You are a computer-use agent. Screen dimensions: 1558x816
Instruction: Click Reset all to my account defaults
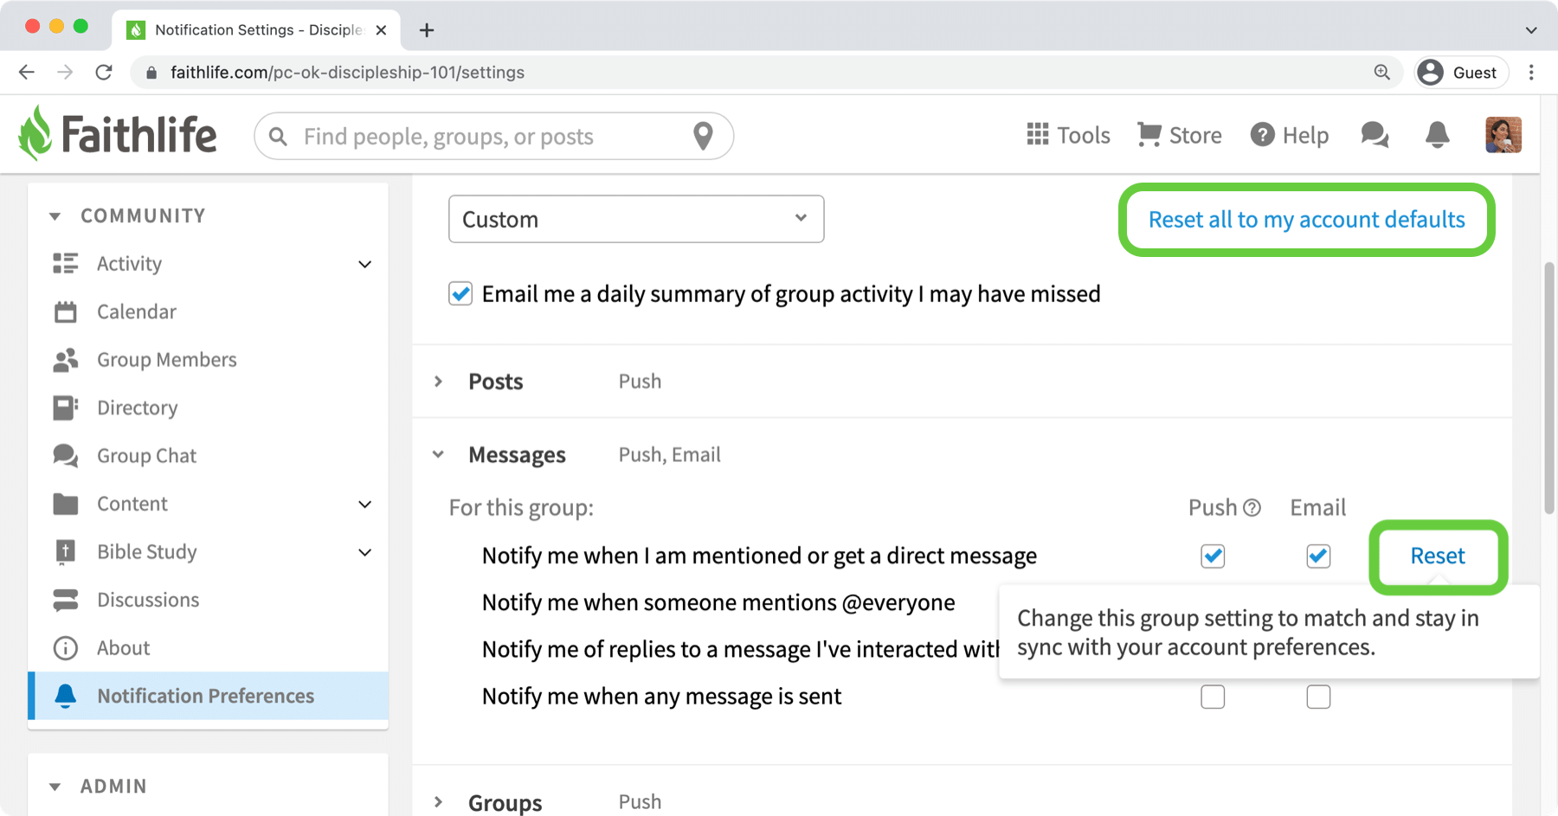pos(1306,219)
